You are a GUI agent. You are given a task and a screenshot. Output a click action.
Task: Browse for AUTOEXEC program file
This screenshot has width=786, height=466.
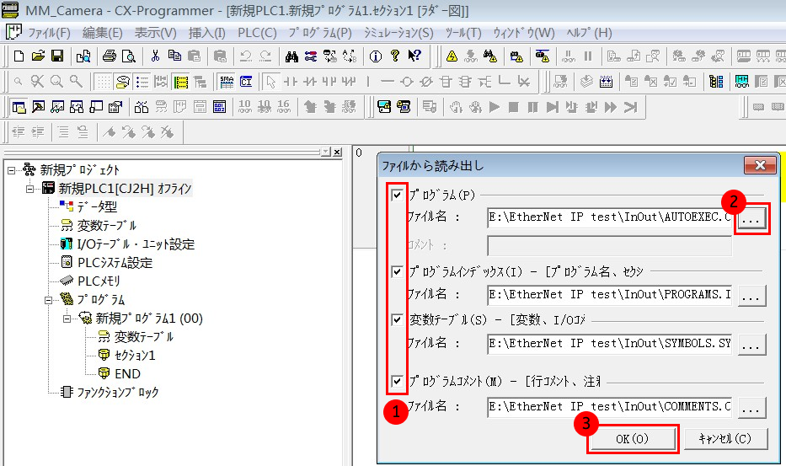[x=751, y=218]
